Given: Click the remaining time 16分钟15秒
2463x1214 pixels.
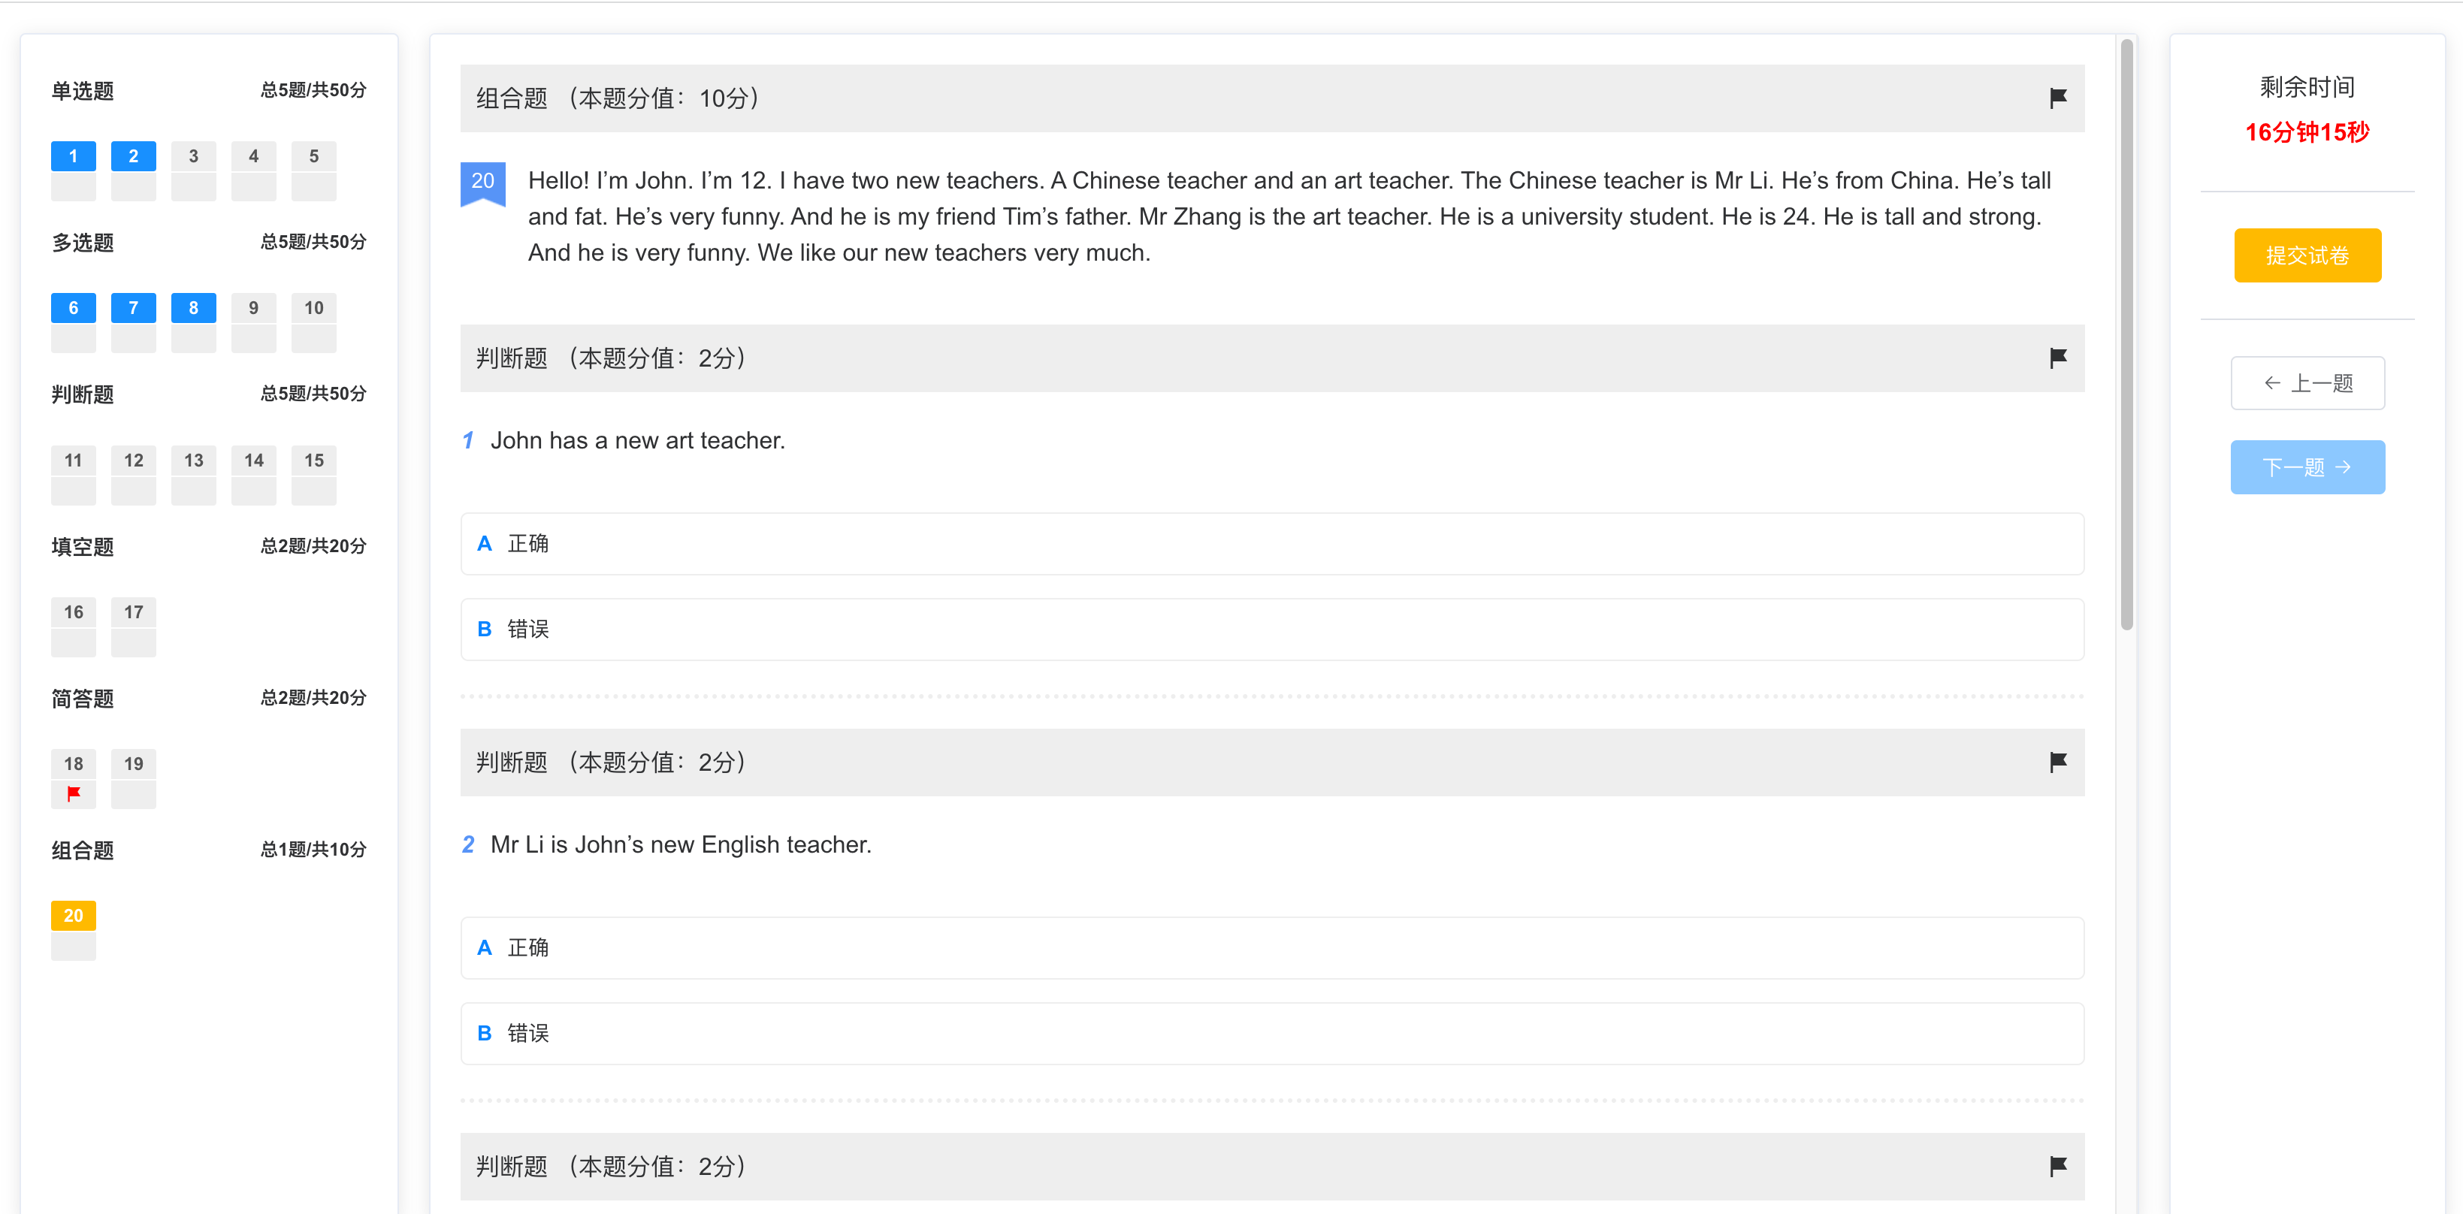Looking at the screenshot, I should [x=2307, y=132].
